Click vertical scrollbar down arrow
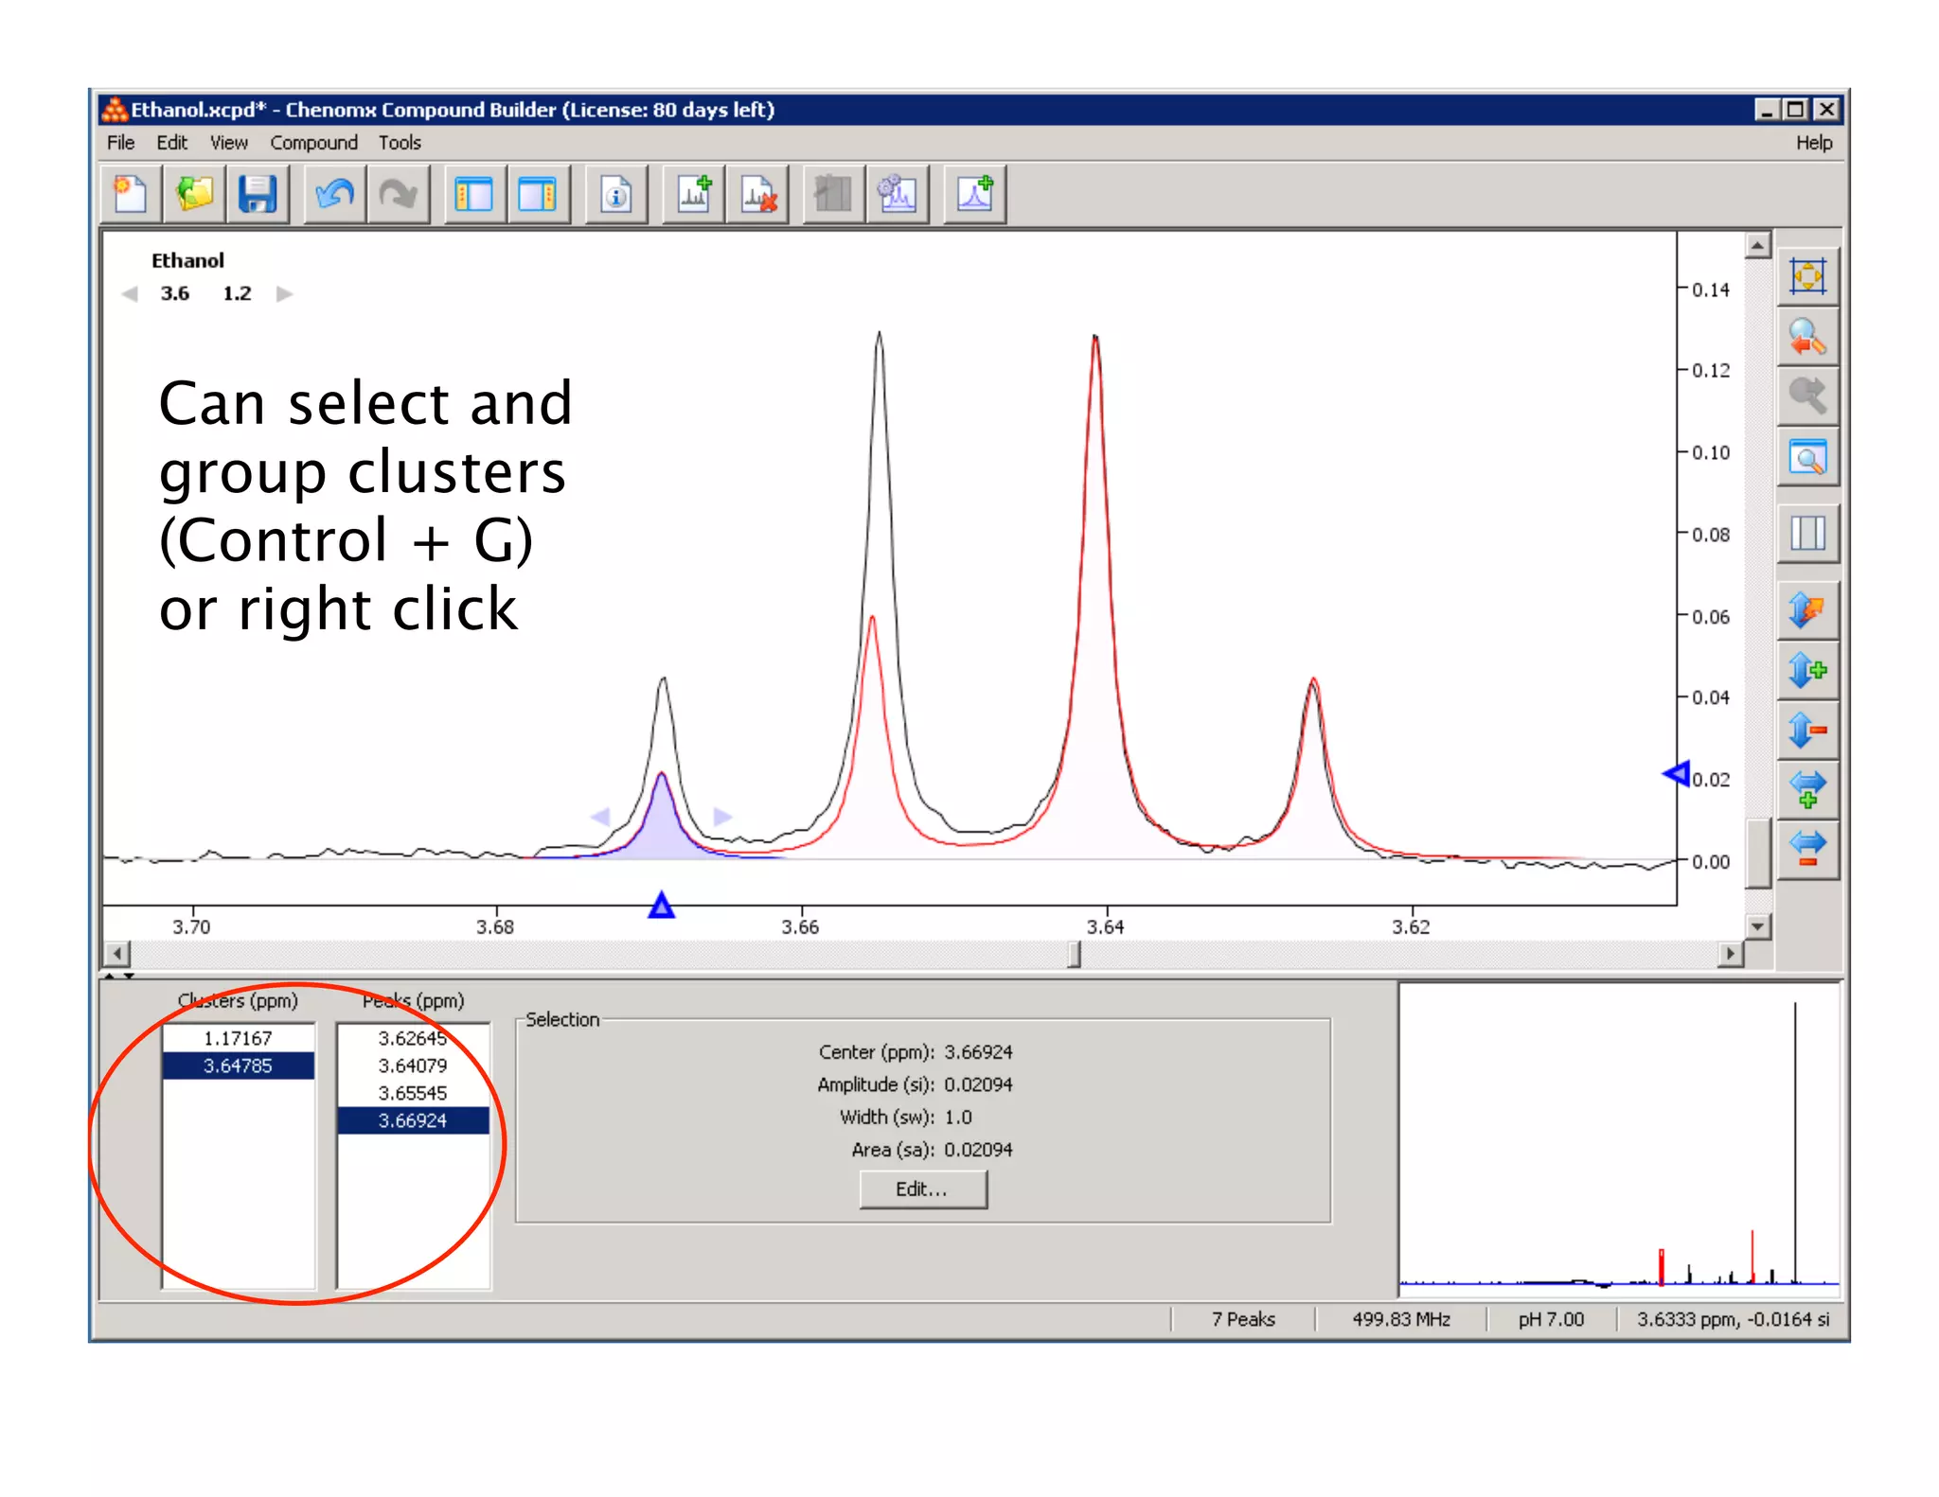The width and height of the screenshot is (1939, 1497). coord(1758,926)
